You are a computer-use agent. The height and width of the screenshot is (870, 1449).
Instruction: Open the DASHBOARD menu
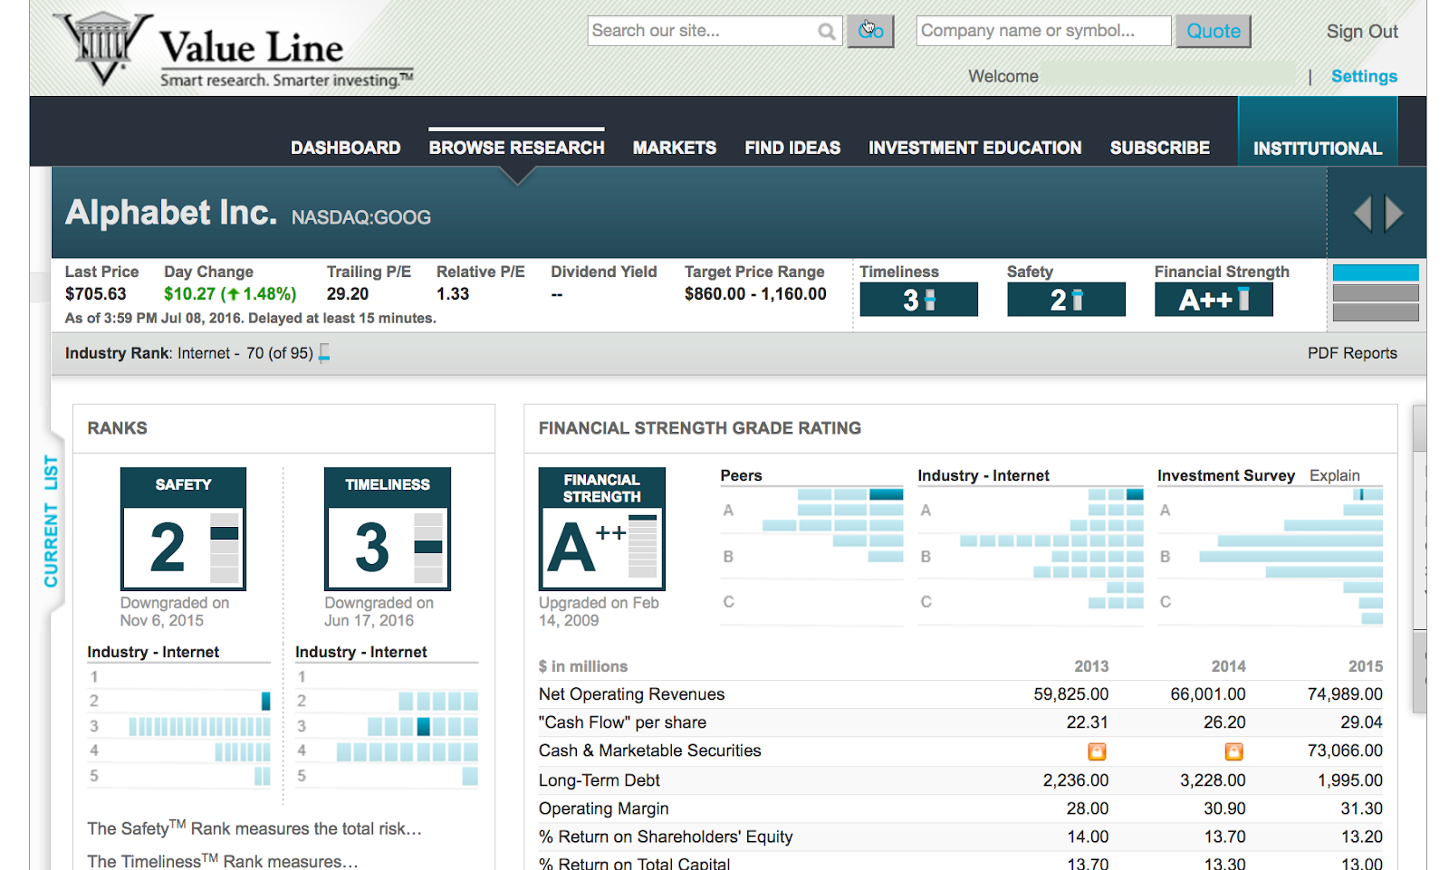click(x=345, y=148)
